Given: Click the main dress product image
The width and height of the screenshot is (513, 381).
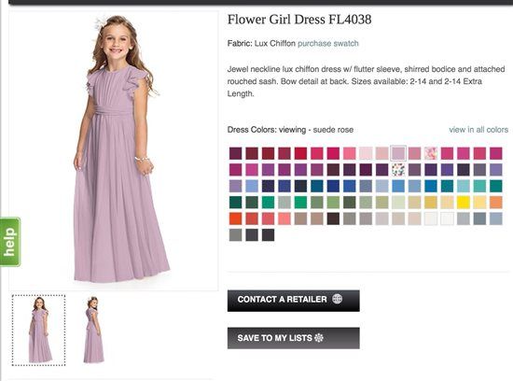Looking at the screenshot, I should point(114,150).
